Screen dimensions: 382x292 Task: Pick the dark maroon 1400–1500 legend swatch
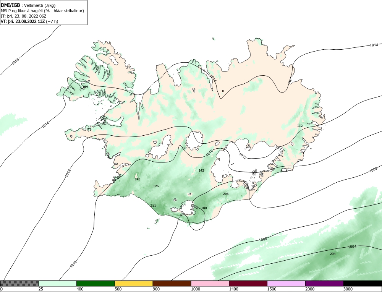[248, 283]
